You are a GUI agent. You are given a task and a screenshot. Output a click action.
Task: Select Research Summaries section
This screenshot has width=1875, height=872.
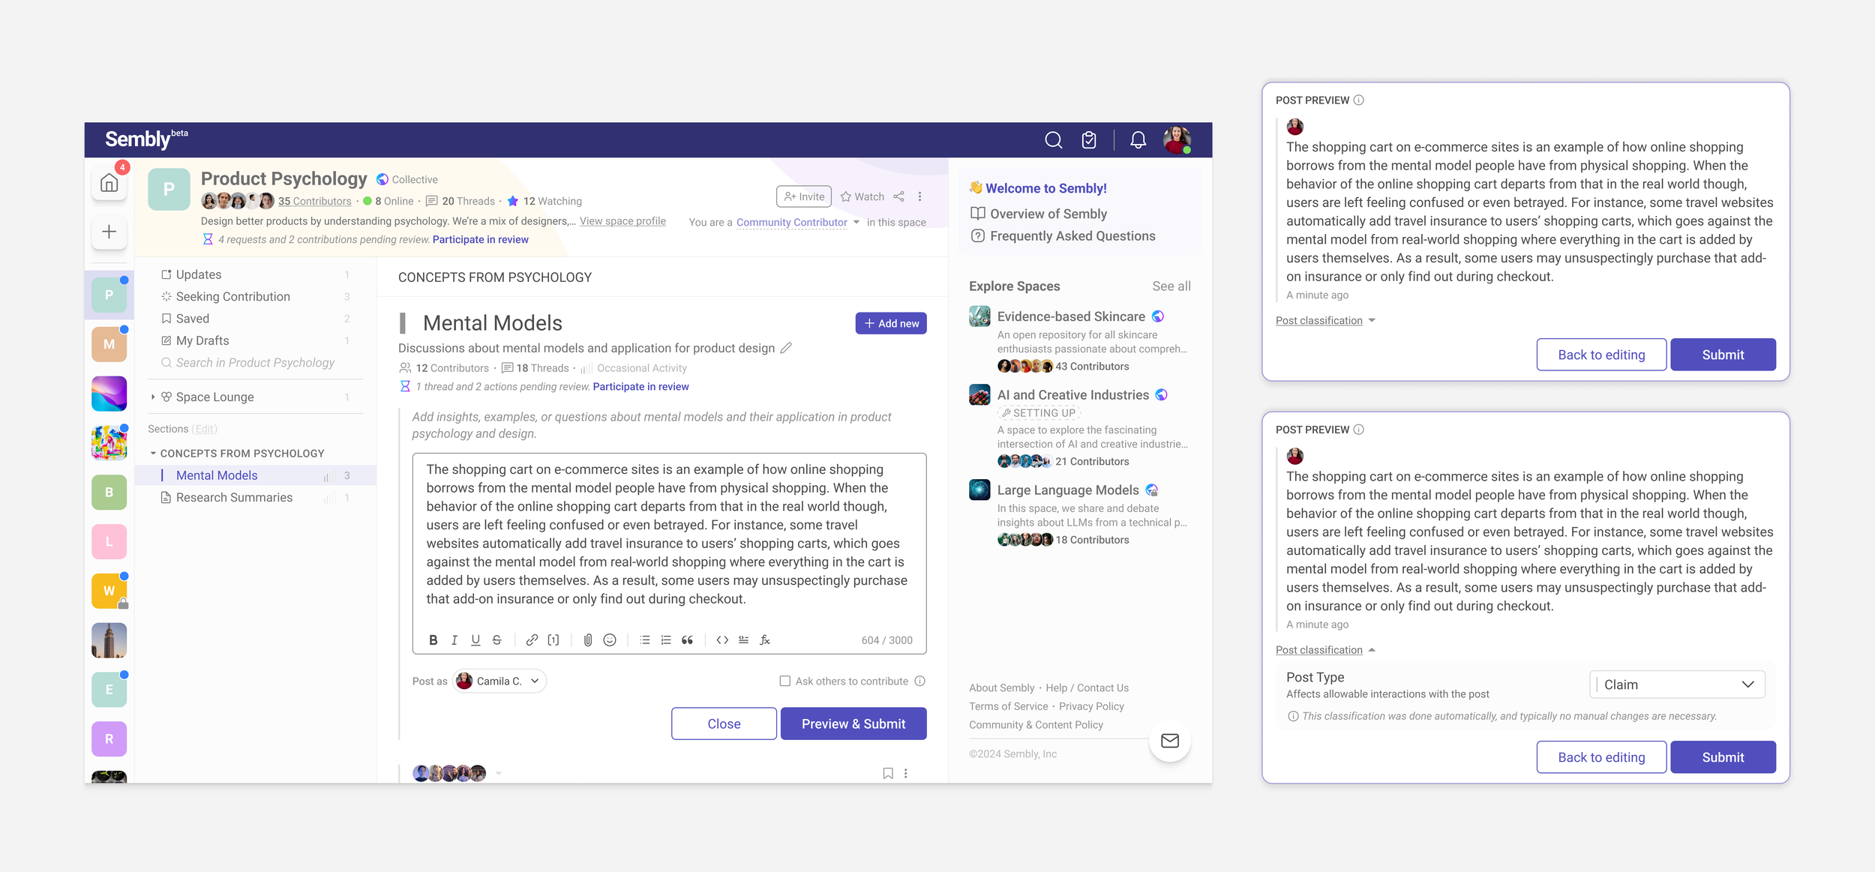[234, 498]
